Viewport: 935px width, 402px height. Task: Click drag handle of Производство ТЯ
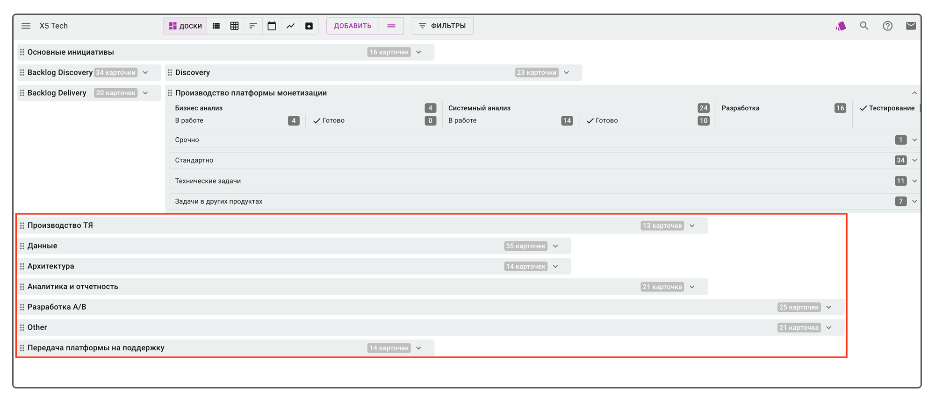[22, 226]
